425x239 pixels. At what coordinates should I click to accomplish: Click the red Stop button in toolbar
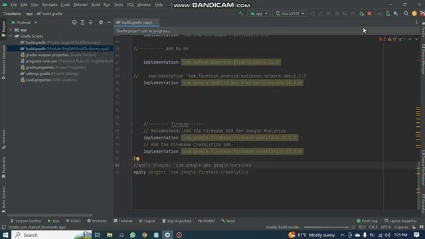coord(369,13)
